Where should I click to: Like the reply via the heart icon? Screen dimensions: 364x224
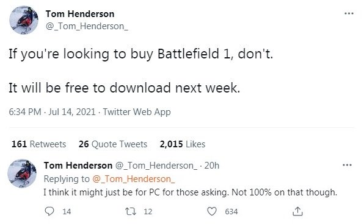click(212, 211)
